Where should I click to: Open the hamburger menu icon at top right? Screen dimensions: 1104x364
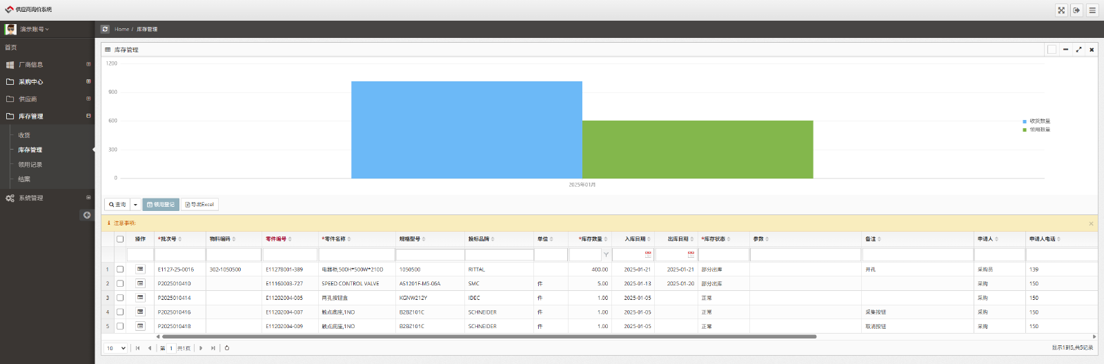point(1092,10)
